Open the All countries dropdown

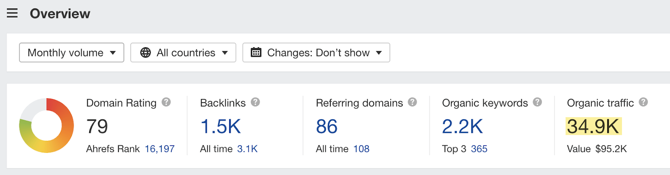coord(183,53)
